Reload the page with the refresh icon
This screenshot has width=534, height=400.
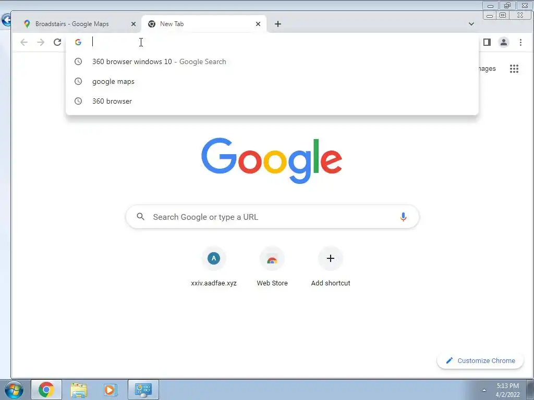click(x=57, y=42)
